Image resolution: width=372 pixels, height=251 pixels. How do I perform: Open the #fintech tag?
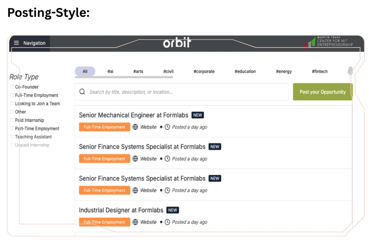point(320,71)
